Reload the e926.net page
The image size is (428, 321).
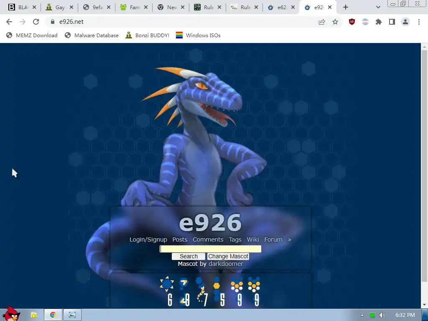(36, 22)
